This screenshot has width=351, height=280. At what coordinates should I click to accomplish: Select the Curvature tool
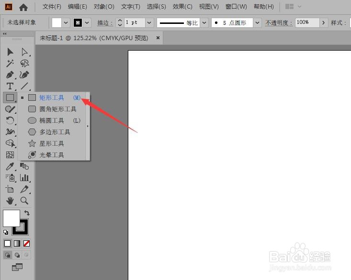click(x=24, y=75)
